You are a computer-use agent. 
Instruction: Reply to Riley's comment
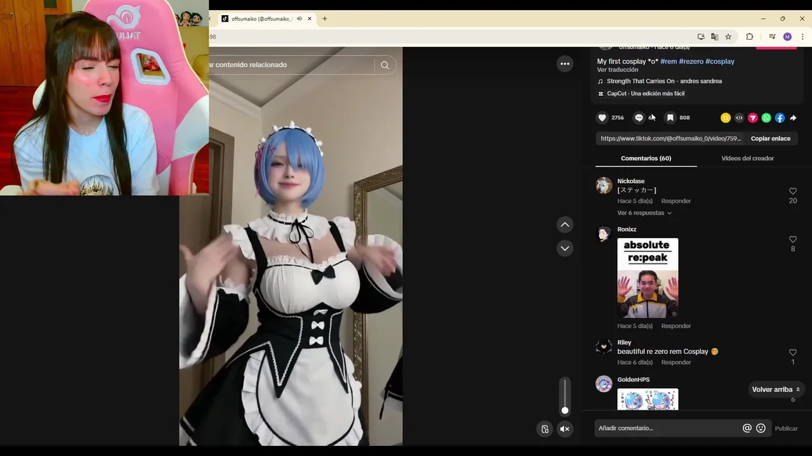pos(676,362)
